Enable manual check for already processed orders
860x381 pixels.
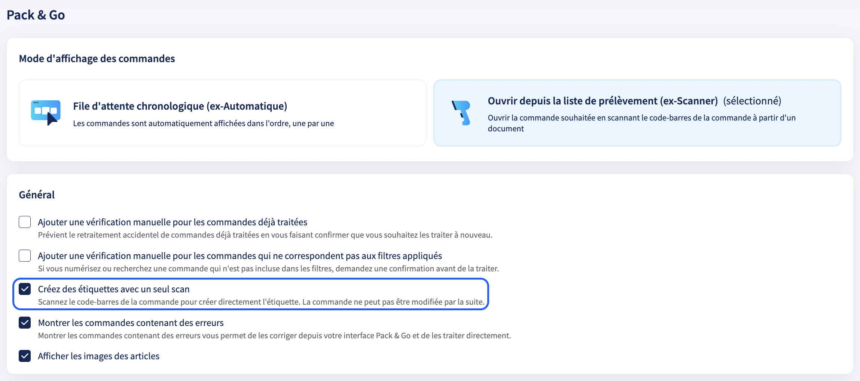[25, 222]
